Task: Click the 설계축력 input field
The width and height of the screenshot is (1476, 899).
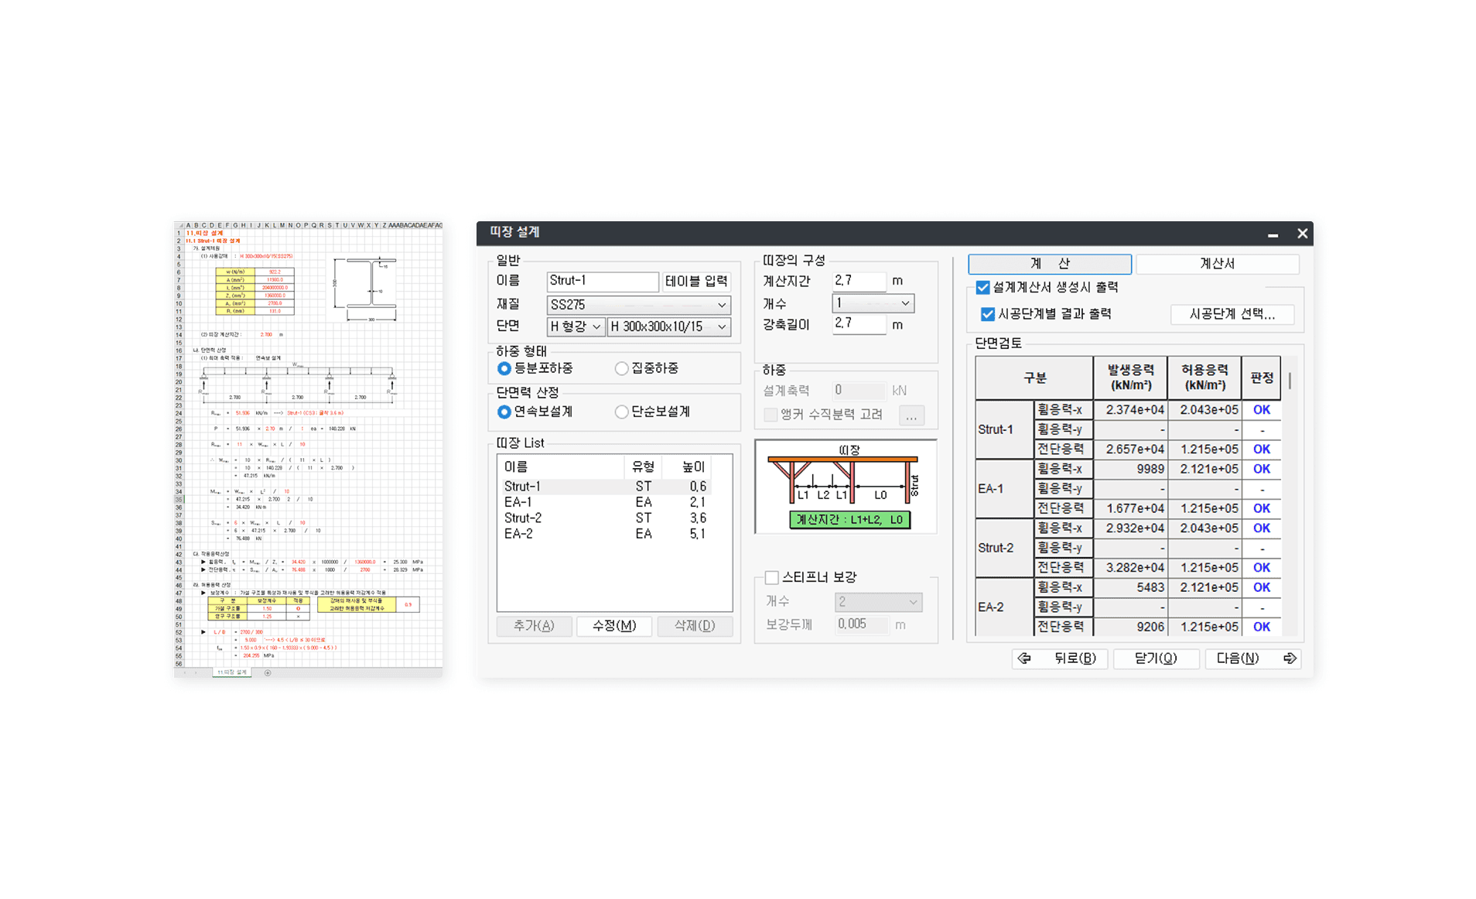Action: click(x=859, y=391)
